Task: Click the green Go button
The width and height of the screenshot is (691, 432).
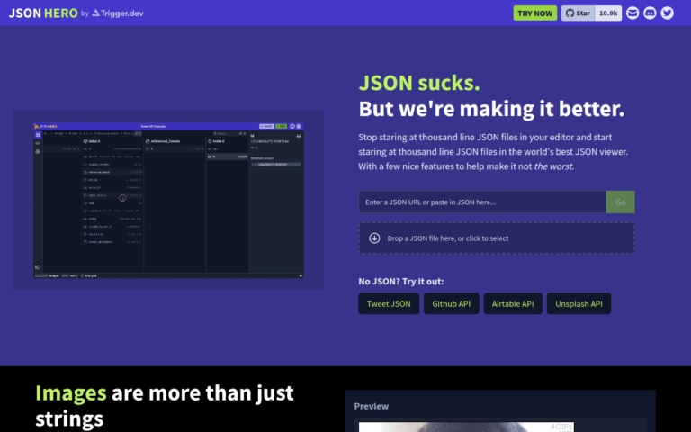Action: (621, 202)
